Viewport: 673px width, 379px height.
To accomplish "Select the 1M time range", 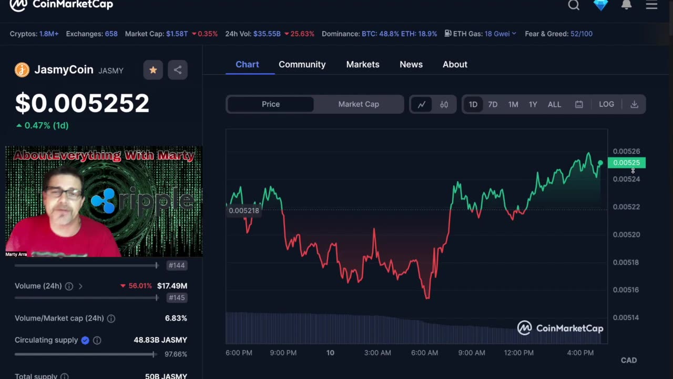I will point(513,104).
